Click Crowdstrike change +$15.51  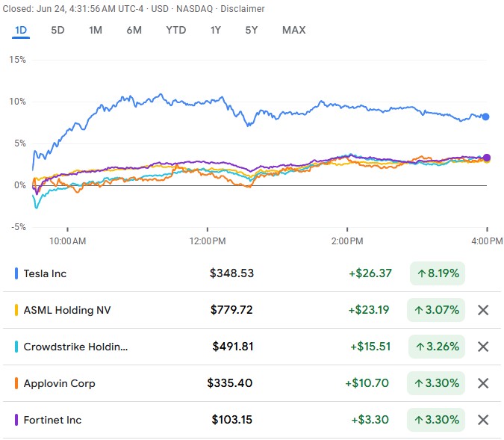370,347
